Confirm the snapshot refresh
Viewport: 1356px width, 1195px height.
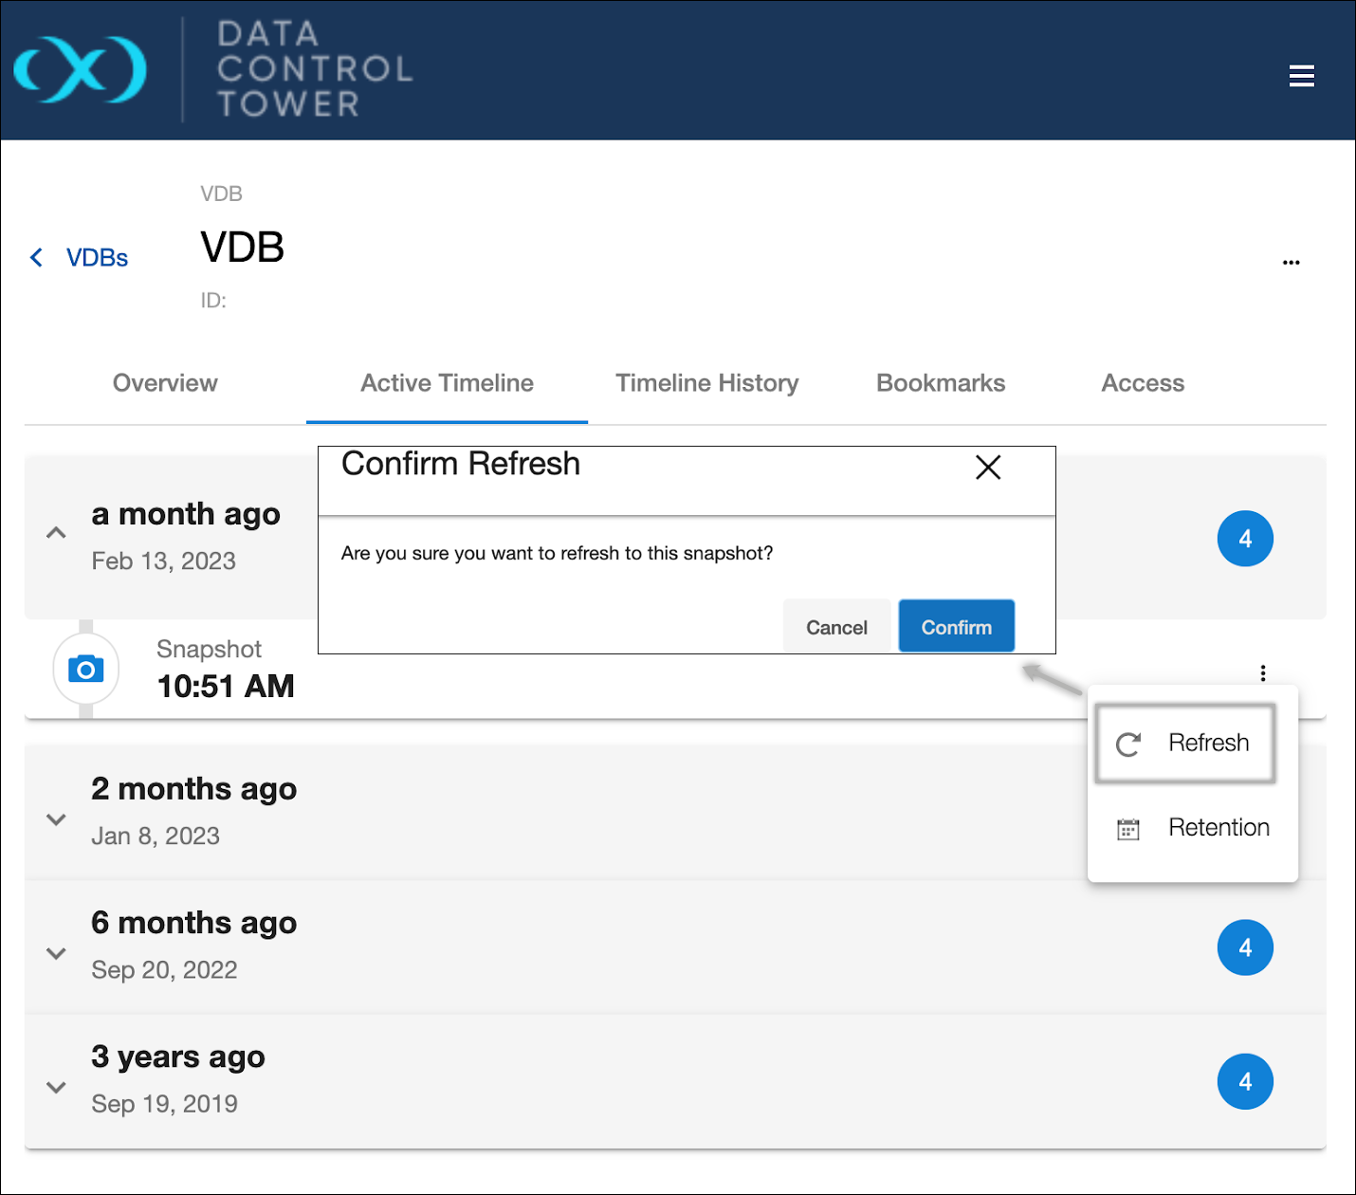pyautogui.click(x=956, y=626)
